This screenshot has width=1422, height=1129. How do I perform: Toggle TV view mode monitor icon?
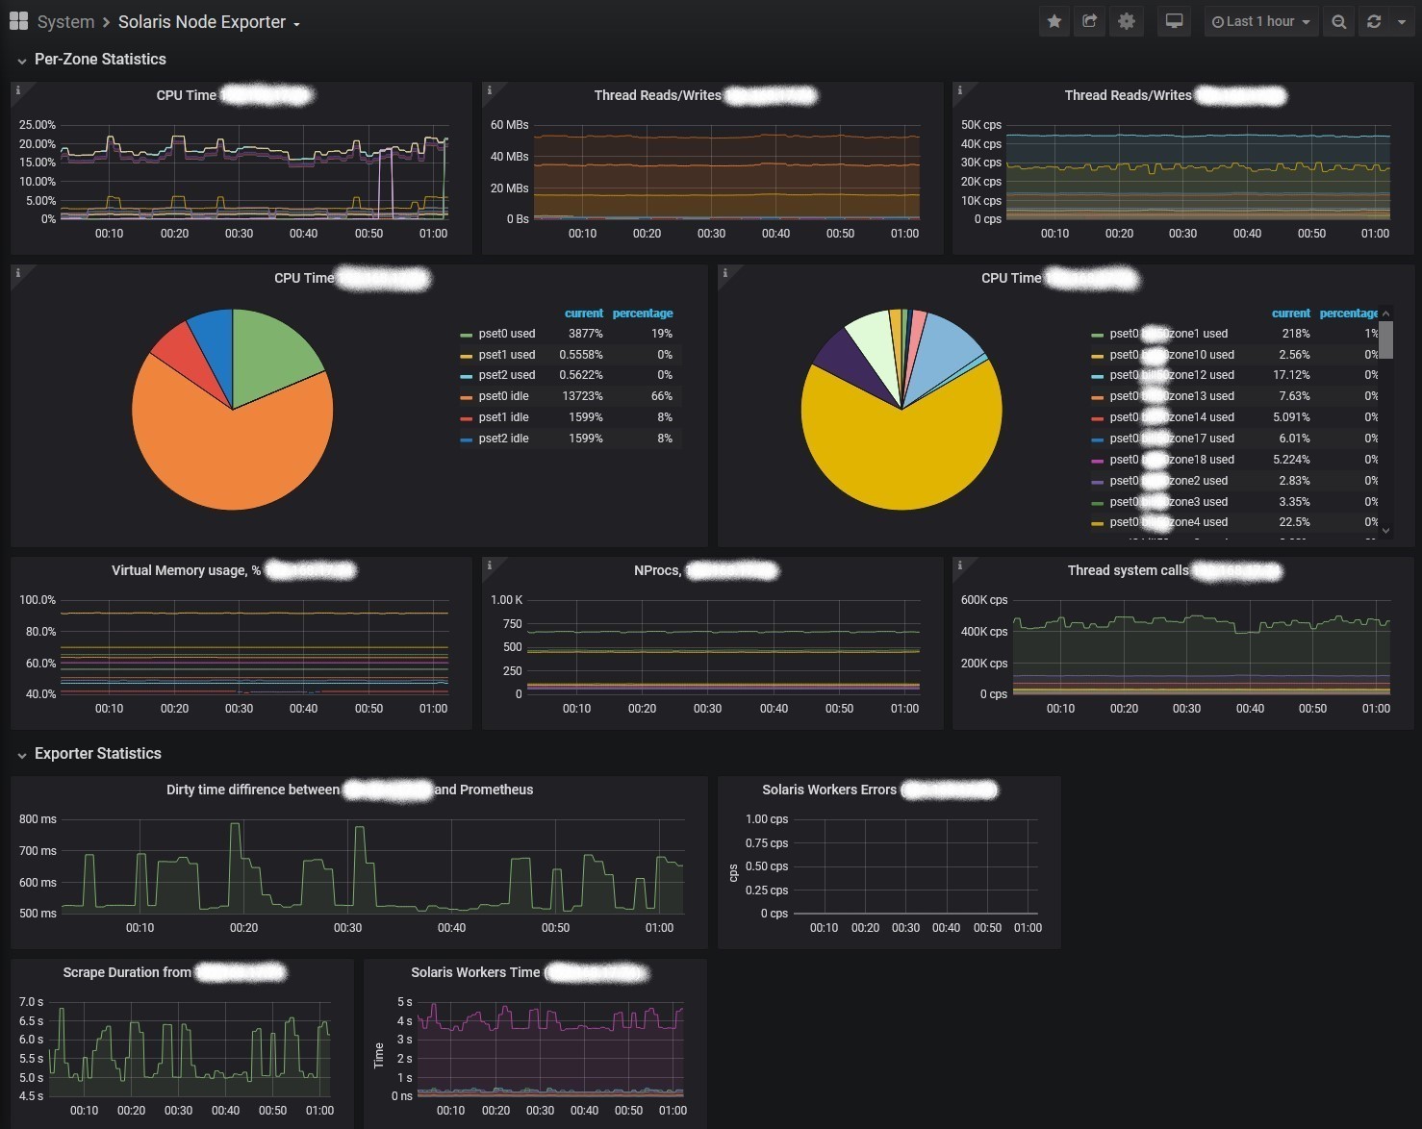tap(1174, 21)
